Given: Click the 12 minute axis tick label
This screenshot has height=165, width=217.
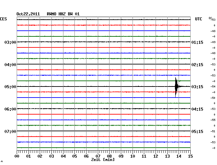Looking at the screenshot, I should tap(156, 156).
